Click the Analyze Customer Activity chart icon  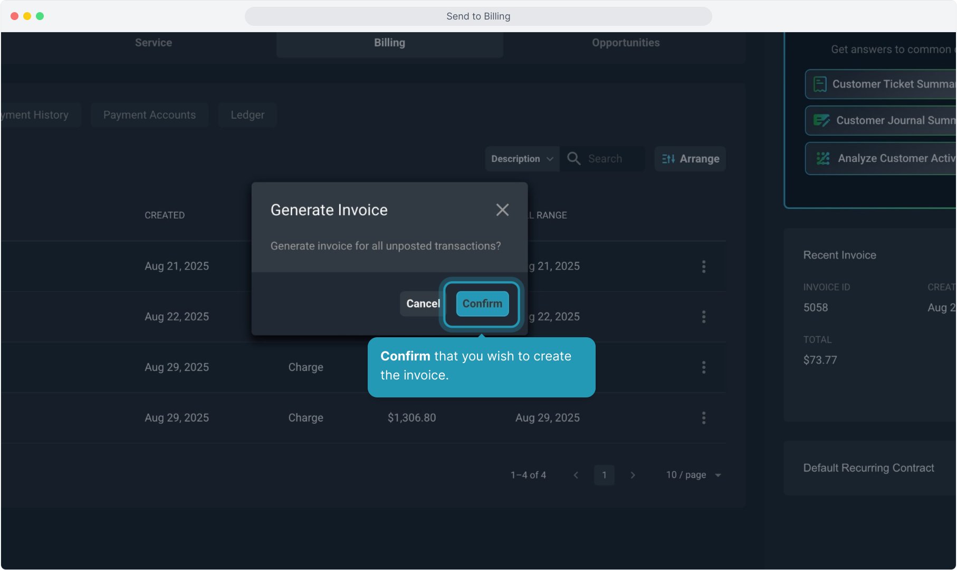(822, 158)
